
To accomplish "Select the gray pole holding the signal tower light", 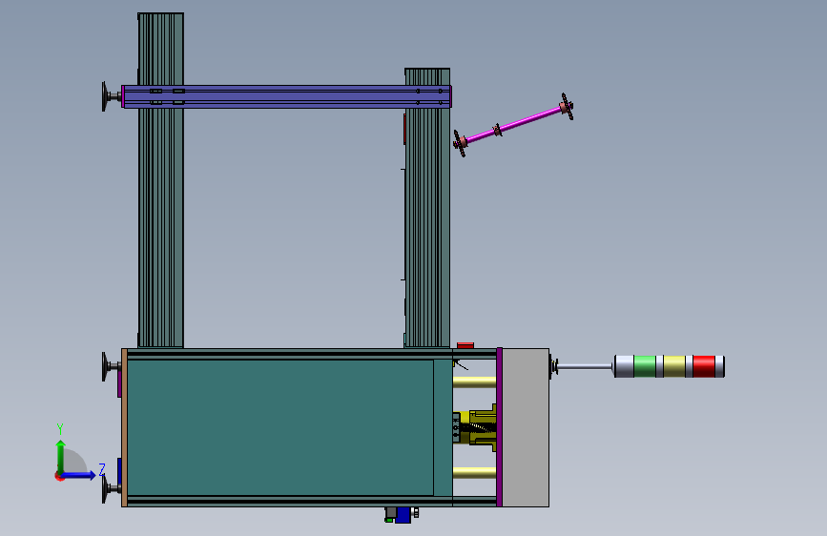I will (585, 366).
